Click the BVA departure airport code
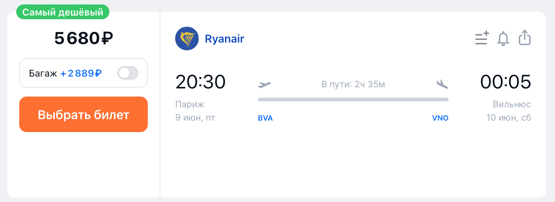555x202 pixels. (265, 118)
